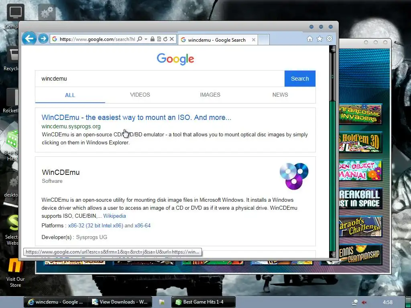Image resolution: width=411 pixels, height=308 pixels.
Task: Open Pharaoh's Challenge game thumbnail
Action: point(360,227)
